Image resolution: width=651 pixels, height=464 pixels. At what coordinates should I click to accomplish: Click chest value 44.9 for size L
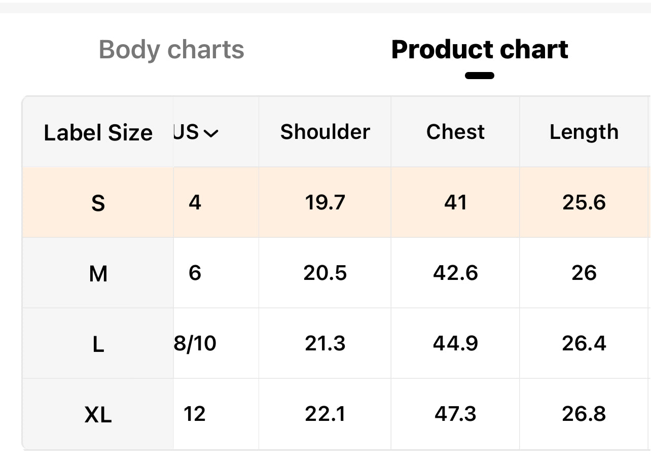[x=455, y=343]
